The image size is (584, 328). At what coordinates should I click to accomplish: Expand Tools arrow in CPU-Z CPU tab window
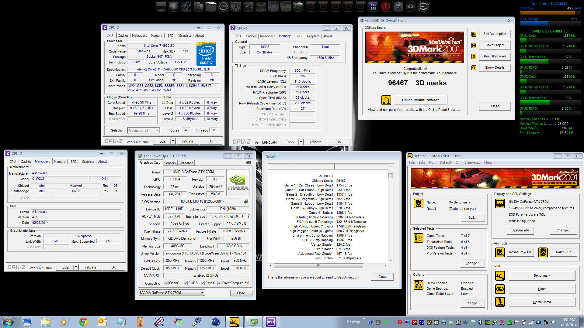(173, 141)
